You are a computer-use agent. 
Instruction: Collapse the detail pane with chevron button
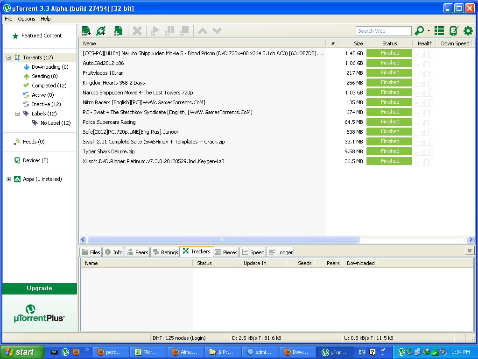point(470,251)
